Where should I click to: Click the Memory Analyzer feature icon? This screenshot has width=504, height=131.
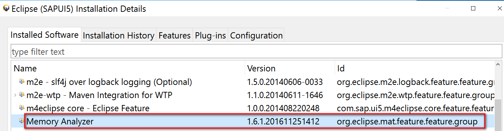(22, 121)
